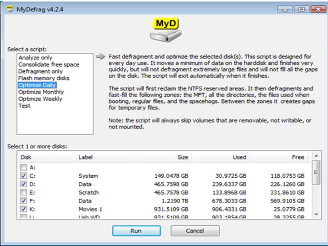Click the Scratch label of disk E:

tap(88, 192)
